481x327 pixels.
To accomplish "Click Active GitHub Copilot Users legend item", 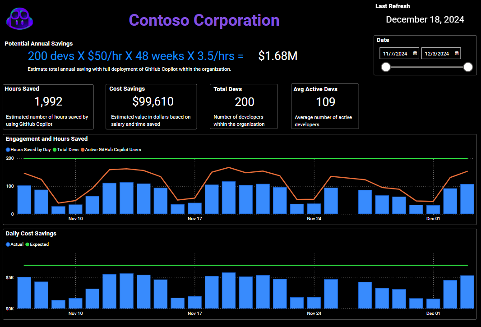I will click(111, 150).
